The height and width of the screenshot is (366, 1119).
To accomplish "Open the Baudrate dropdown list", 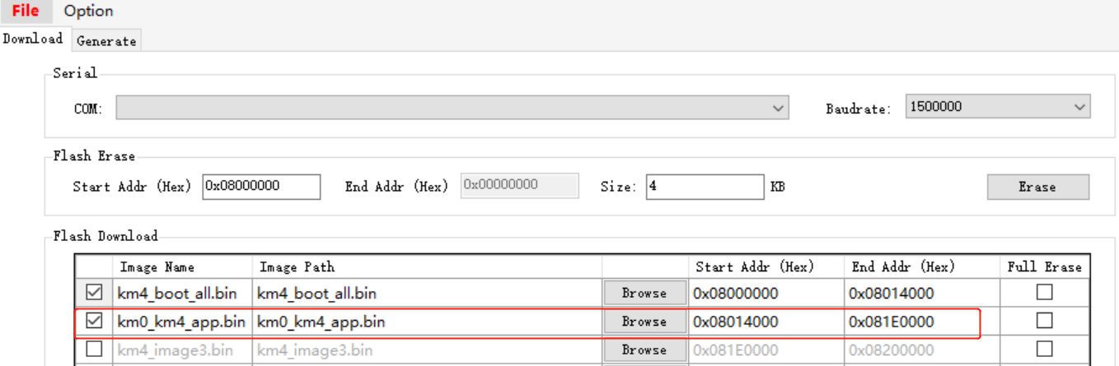I will (x=997, y=106).
